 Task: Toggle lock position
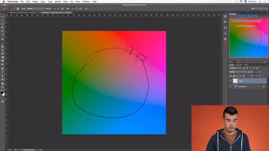(x=240, y=76)
